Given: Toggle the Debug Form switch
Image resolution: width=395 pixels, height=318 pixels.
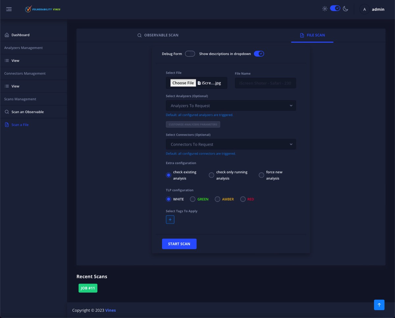Looking at the screenshot, I should point(190,54).
